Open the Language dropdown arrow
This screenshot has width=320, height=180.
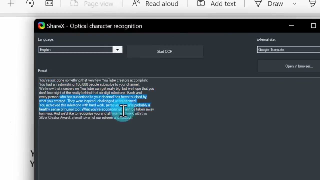coord(117,49)
